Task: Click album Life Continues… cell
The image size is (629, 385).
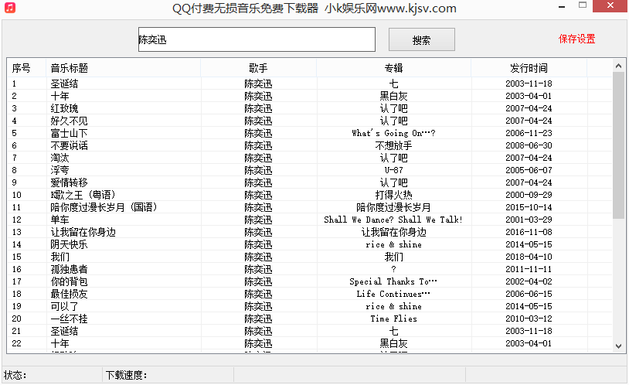Action: point(393,295)
